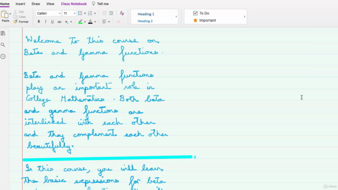
Task: Click the handwritten word "Welcome"
Action: 43,40
